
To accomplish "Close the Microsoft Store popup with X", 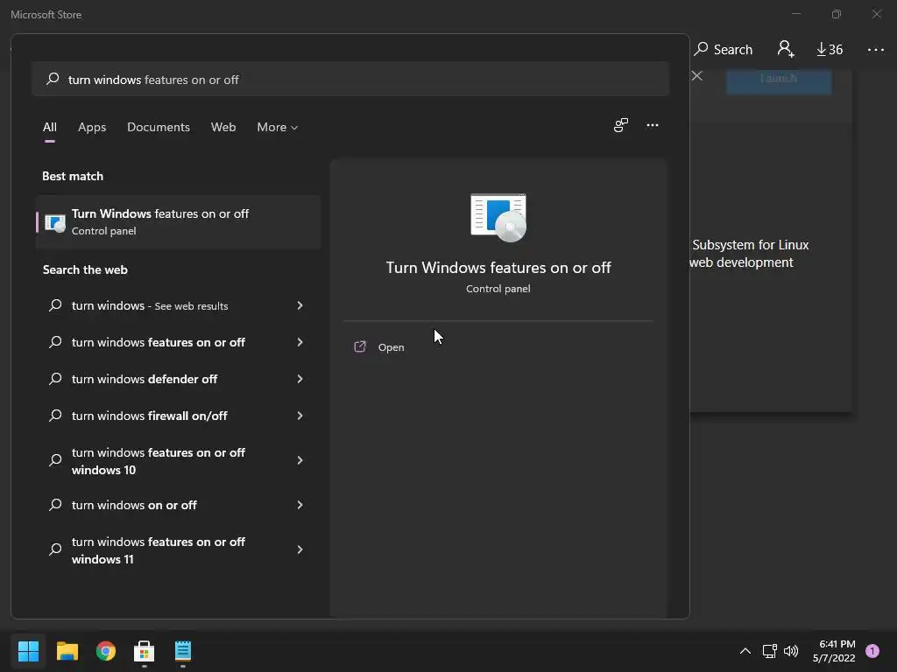I will [696, 76].
